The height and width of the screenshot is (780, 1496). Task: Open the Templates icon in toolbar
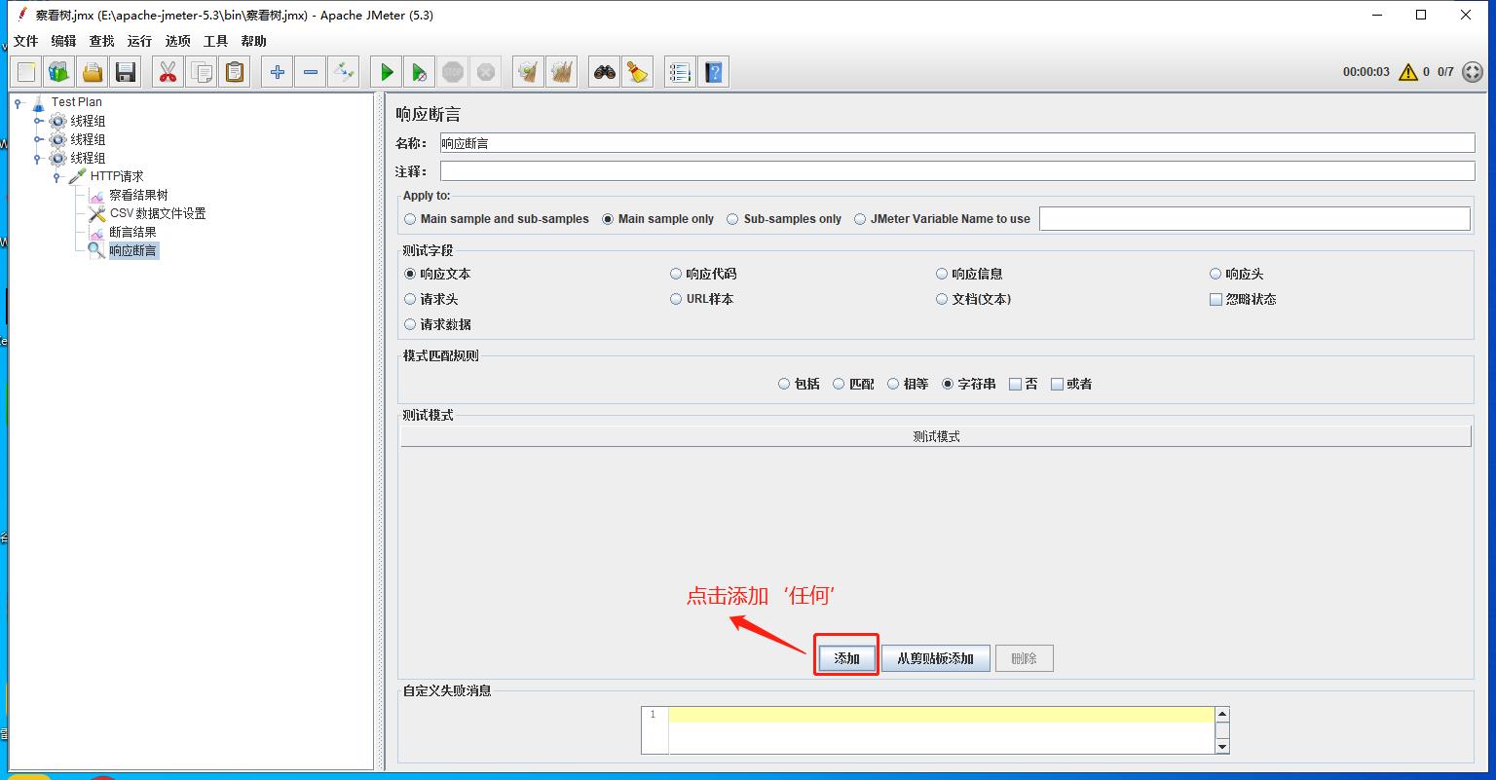pos(59,72)
